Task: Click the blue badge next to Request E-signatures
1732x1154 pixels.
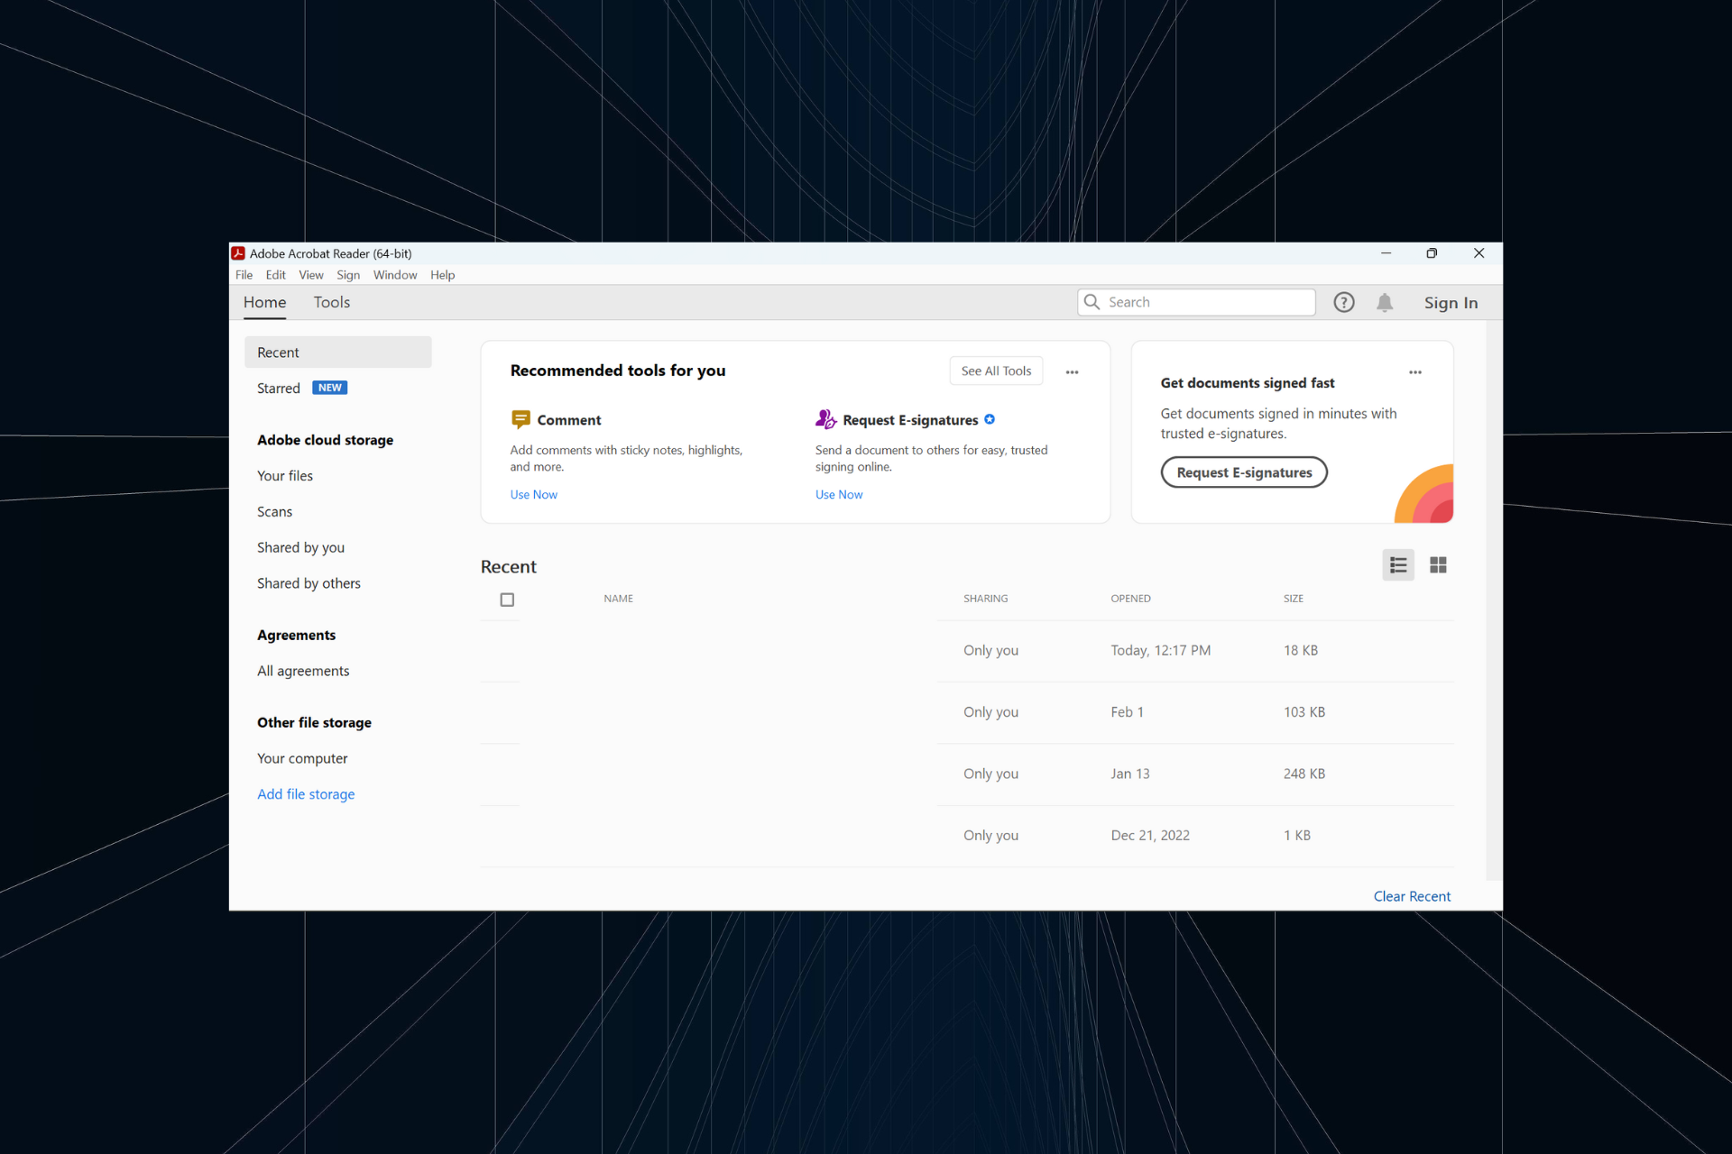Action: (x=990, y=419)
